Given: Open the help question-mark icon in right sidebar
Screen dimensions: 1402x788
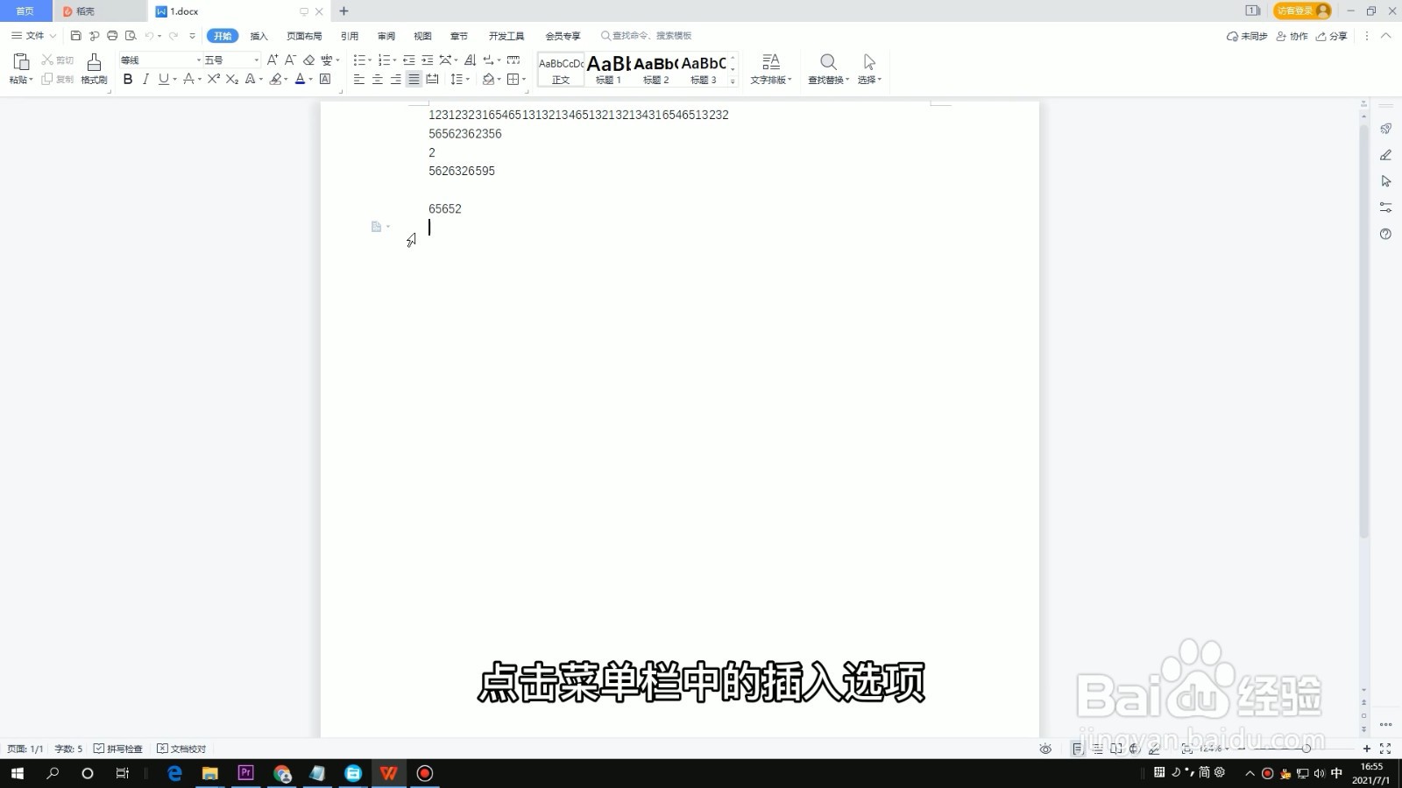Looking at the screenshot, I should point(1385,234).
